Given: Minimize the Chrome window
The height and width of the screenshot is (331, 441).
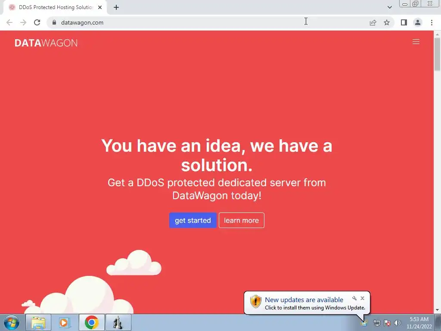Looking at the screenshot, I should point(405,3).
